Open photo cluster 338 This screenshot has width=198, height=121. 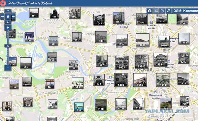pos(79,107)
